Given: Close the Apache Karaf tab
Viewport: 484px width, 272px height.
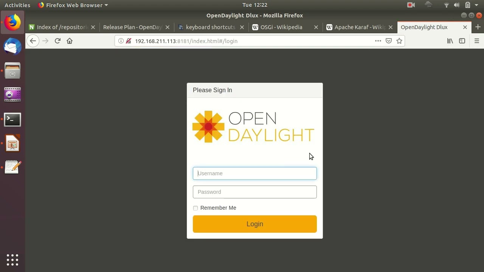Looking at the screenshot, I should [391, 27].
